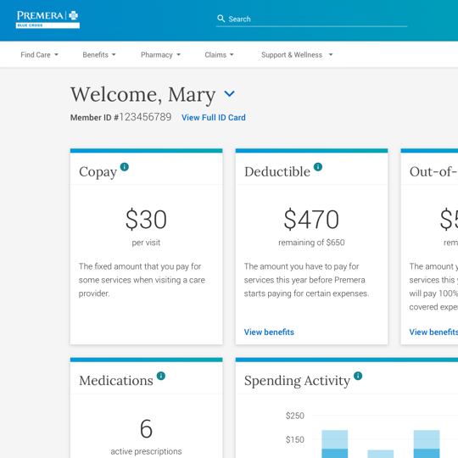The image size is (458, 458).
Task: Expand the Claims dropdown arrow
Action: coord(232,54)
